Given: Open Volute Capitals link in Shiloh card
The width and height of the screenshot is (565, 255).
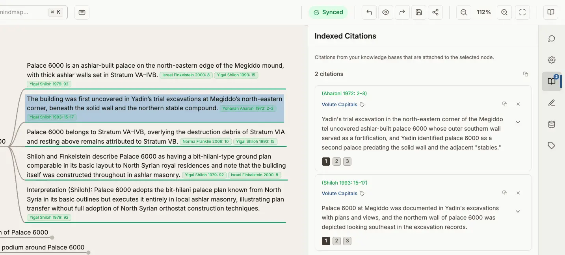Looking at the screenshot, I should click(x=339, y=194).
